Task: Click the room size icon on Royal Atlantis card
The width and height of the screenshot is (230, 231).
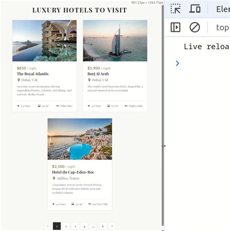Action: click(39, 106)
